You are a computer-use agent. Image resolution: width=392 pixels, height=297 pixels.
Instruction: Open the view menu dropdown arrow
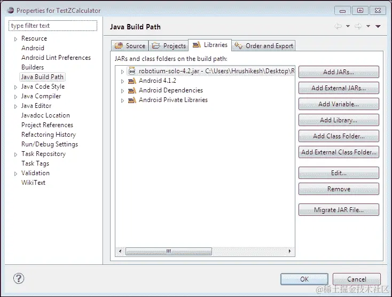tap(378, 26)
